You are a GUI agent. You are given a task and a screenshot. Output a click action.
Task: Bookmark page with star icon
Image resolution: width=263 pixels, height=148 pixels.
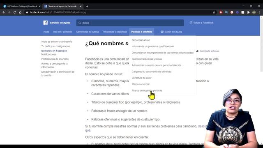pos(214,12)
